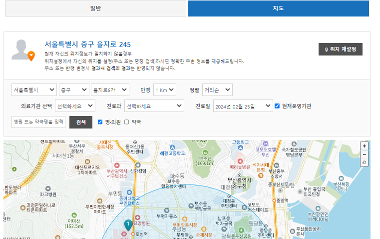Enable the 약국 checkbox
Viewport: 380px width, 239px height.
coord(126,122)
